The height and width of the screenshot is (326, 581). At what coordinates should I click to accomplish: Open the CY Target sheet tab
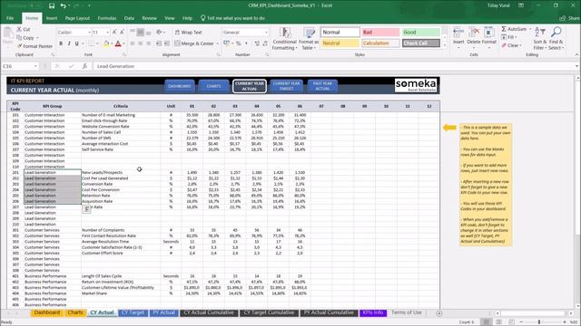point(133,312)
